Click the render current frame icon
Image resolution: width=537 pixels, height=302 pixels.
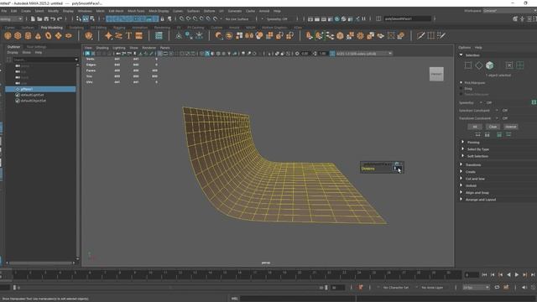pyautogui.click(x=317, y=18)
